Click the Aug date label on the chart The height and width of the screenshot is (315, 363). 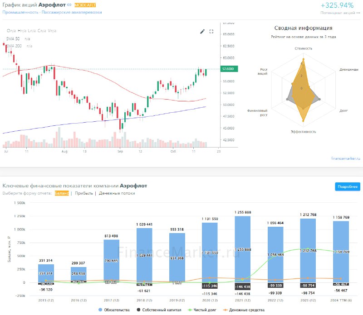click(64, 151)
